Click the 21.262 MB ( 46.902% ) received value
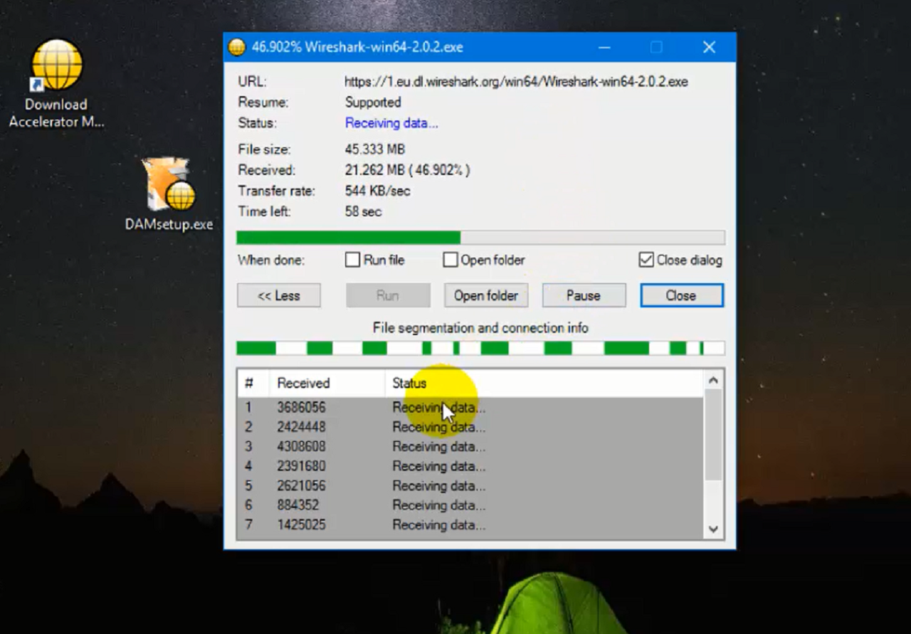The height and width of the screenshot is (634, 911). pos(408,170)
